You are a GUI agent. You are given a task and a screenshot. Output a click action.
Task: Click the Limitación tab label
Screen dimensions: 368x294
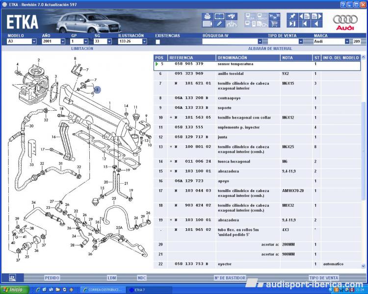82,49
